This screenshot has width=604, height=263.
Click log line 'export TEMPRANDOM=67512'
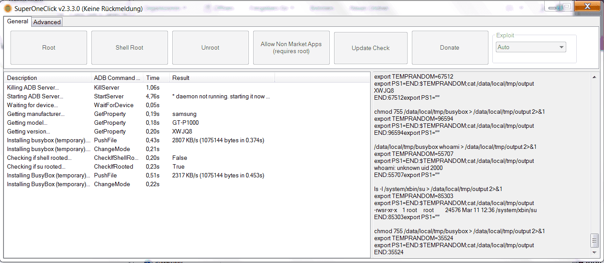tap(414, 76)
